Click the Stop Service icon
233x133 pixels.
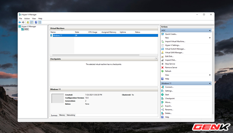pyautogui.click(x=162, y=64)
